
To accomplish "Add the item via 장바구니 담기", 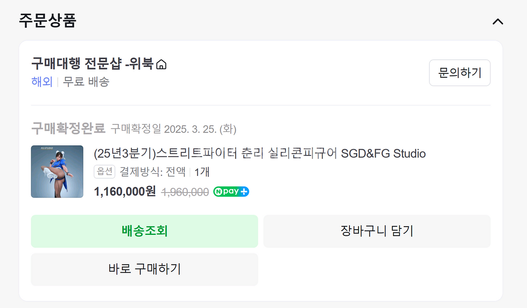I will [x=377, y=231].
